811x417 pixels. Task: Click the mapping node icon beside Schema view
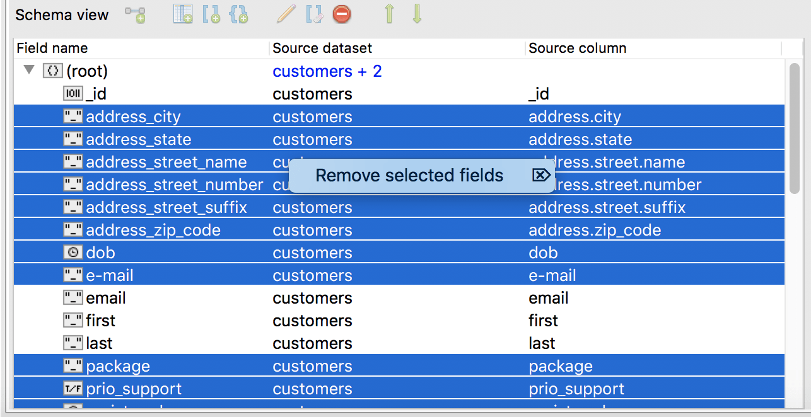tap(136, 14)
